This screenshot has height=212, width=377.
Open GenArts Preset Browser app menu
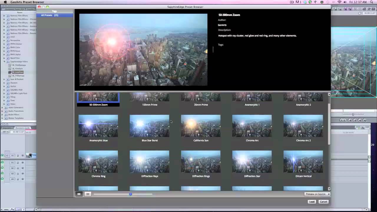(x=27, y=2)
